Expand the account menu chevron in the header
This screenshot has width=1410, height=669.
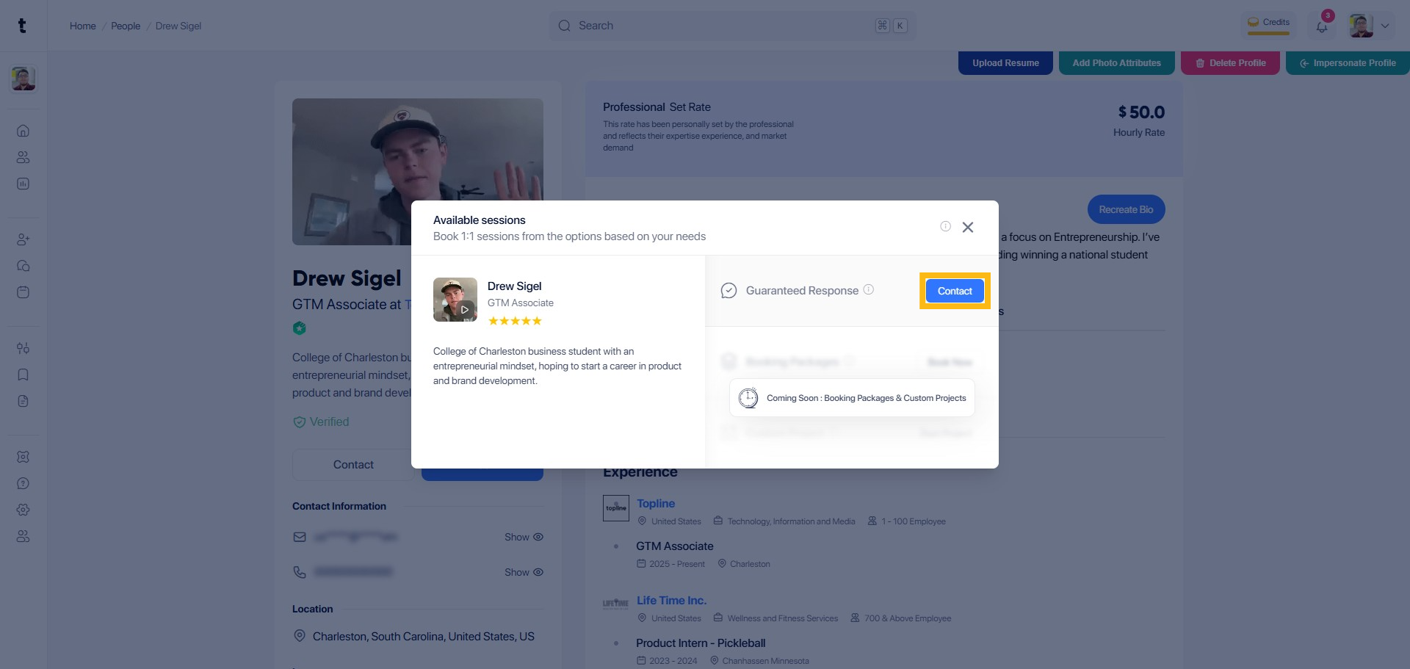point(1385,26)
